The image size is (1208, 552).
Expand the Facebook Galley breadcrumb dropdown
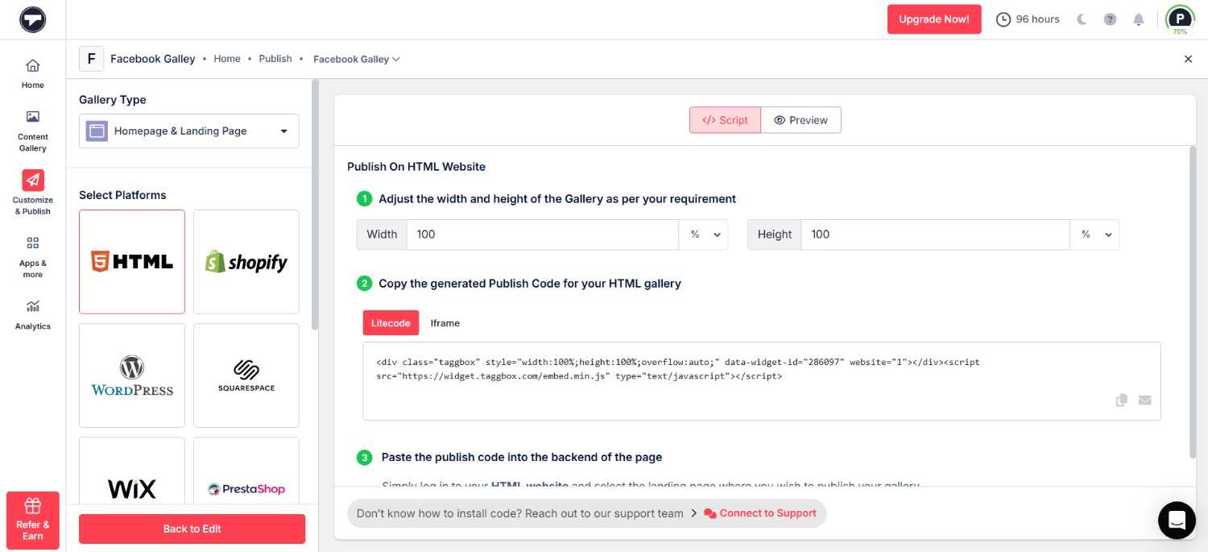pos(357,59)
